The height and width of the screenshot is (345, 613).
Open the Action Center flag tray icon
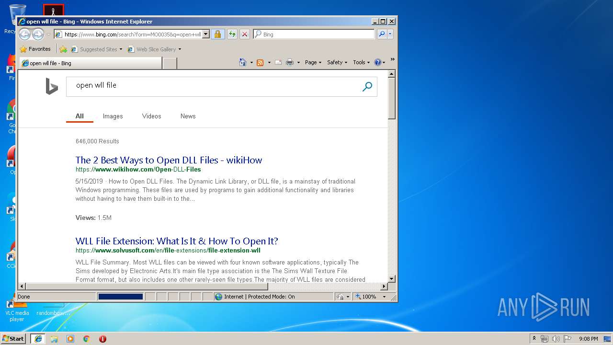click(x=568, y=338)
